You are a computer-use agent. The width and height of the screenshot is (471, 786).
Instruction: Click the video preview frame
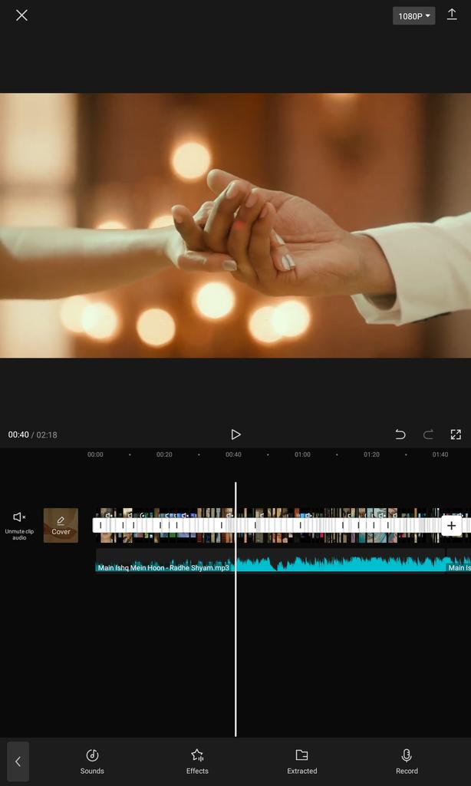235,225
